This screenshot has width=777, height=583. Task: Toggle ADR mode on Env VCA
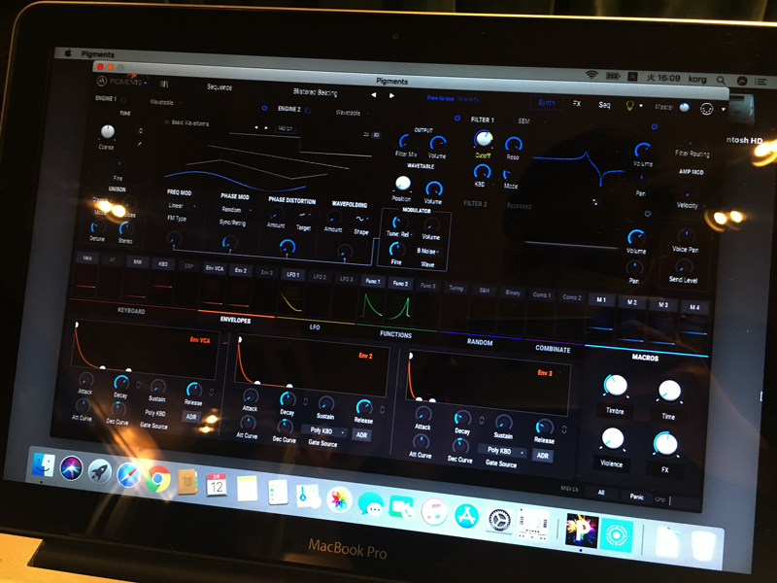tap(191, 417)
